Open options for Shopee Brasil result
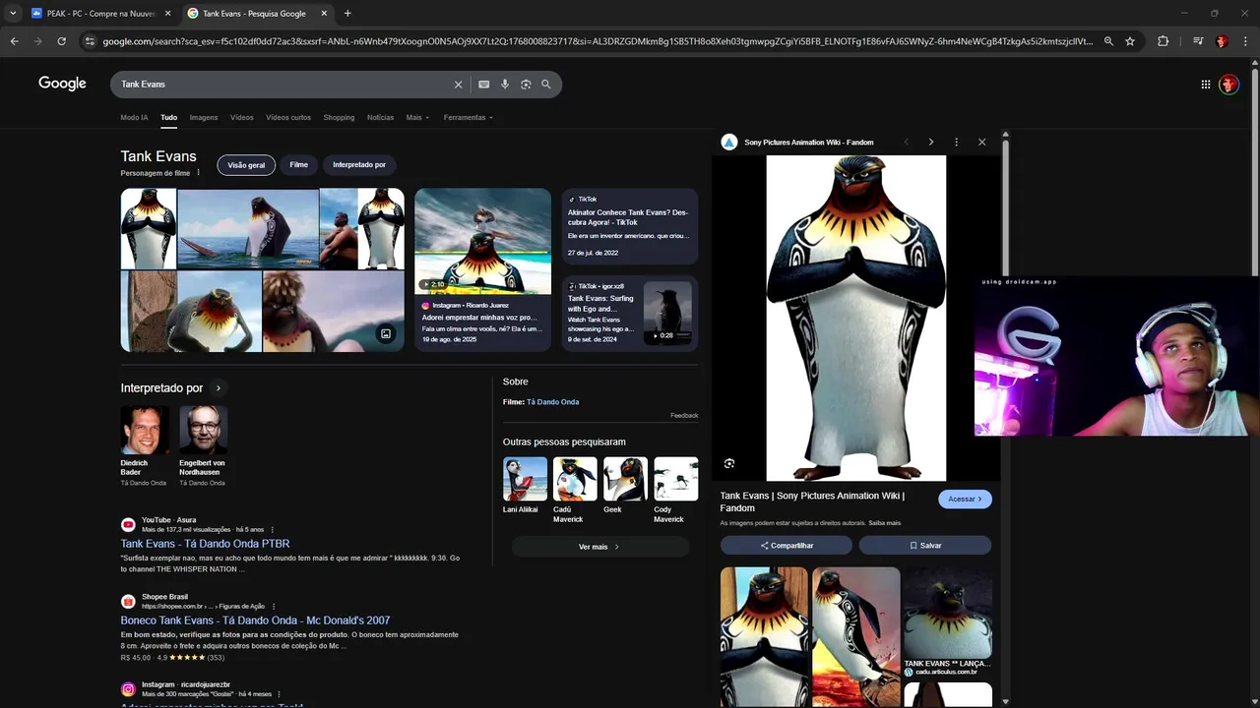Viewport: 1260px width, 708px height. click(x=274, y=607)
